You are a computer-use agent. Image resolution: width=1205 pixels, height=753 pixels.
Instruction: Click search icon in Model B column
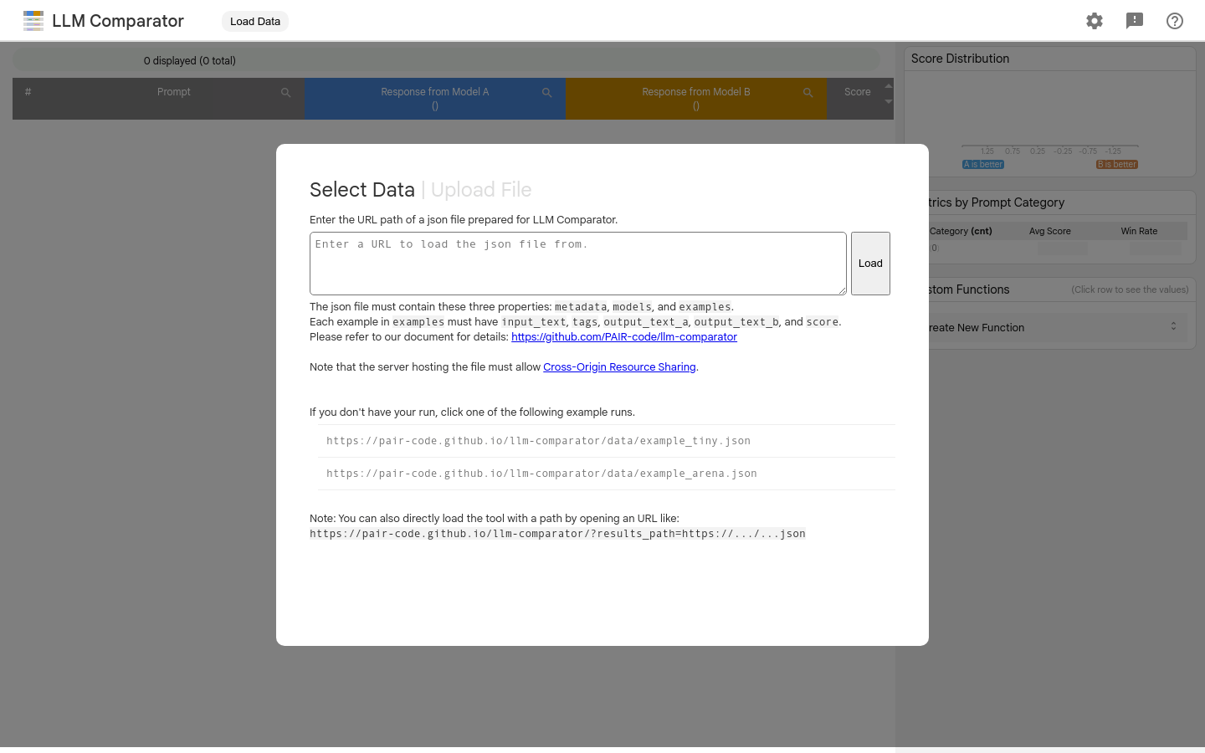[x=808, y=93]
